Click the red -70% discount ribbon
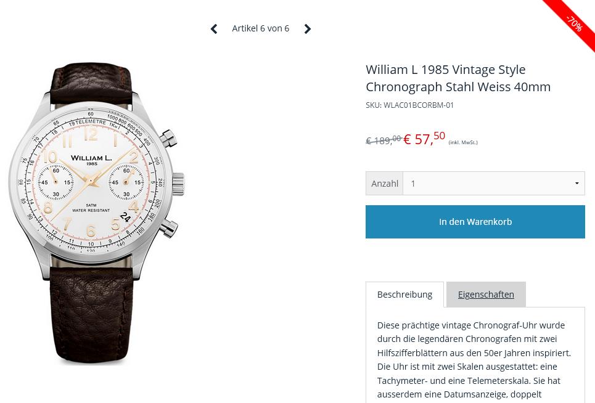This screenshot has width=595, height=403. pyautogui.click(x=573, y=23)
